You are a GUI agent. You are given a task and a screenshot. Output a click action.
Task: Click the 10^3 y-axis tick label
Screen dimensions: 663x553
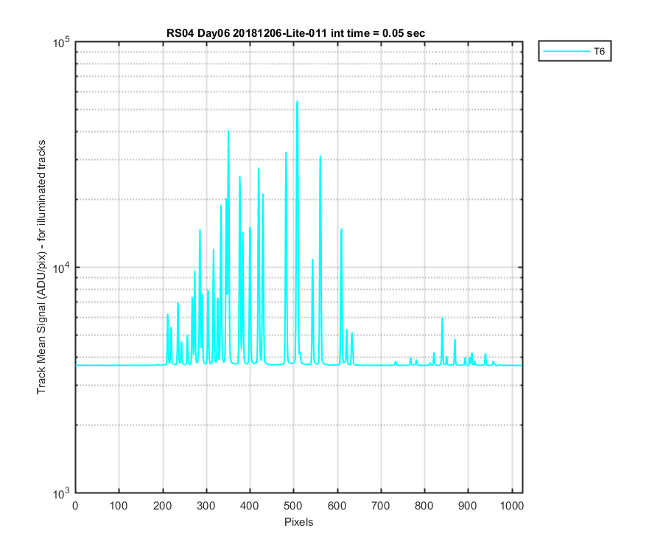click(62, 494)
